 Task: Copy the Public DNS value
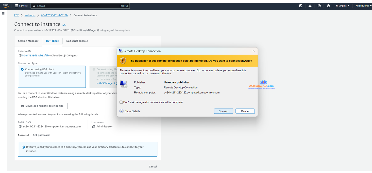(x=20, y=127)
